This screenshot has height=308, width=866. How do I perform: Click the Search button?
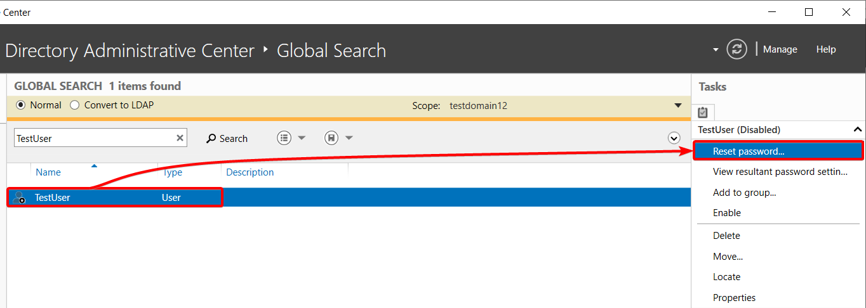click(x=227, y=138)
